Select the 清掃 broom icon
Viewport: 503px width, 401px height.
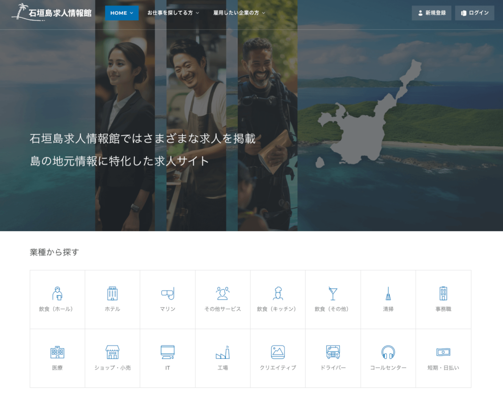388,294
